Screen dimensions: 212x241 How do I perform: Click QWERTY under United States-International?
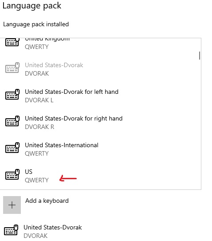tap(37, 153)
